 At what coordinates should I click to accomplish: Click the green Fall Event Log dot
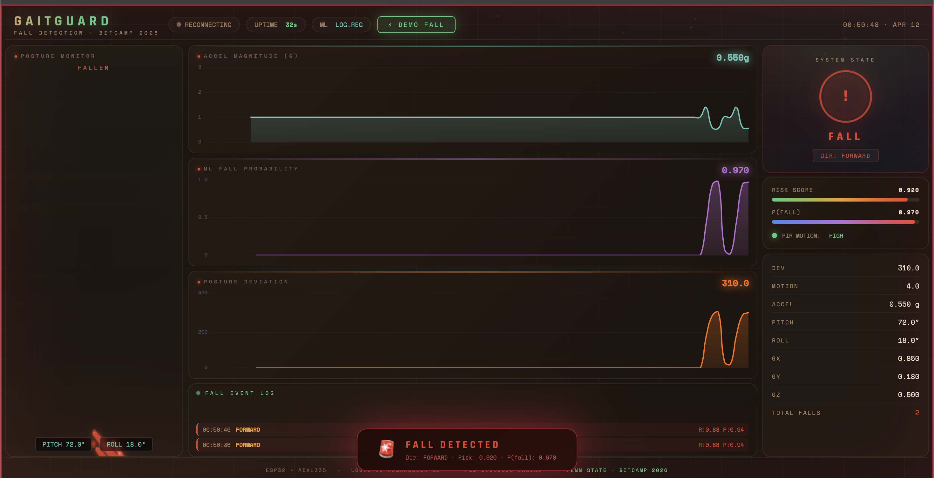click(198, 393)
